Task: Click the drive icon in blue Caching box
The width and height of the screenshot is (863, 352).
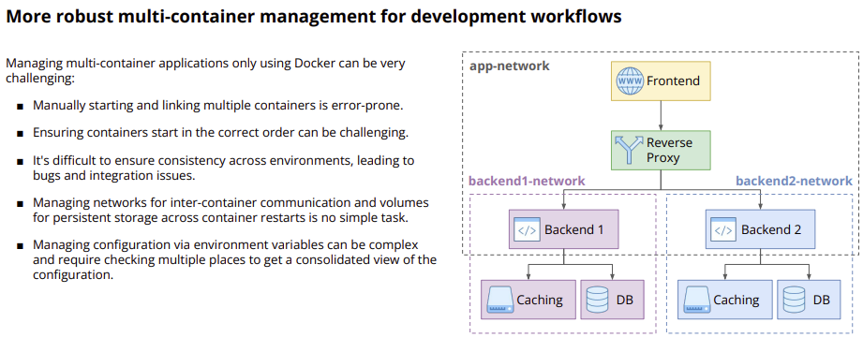Action: click(x=697, y=300)
